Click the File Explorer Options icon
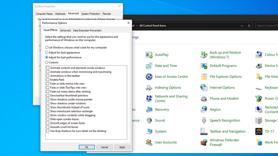The height and width of the screenshot is (156, 278). [x=204, y=77]
